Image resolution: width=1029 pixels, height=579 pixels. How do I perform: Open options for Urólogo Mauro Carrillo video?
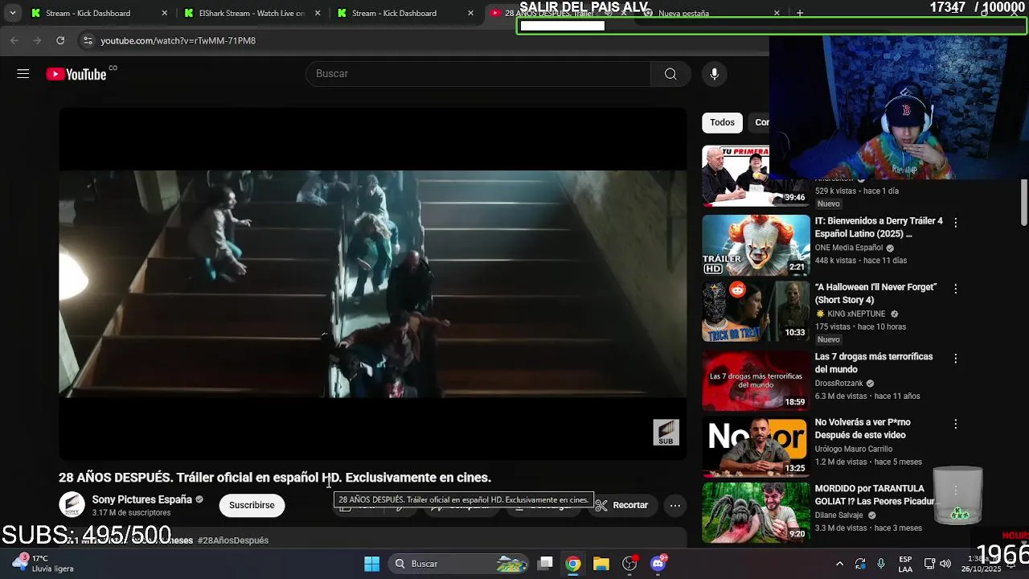click(x=956, y=424)
